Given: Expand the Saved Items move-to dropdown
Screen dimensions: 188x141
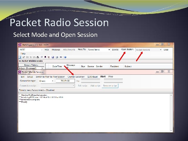Looking at the screenshot, I should [109, 50].
